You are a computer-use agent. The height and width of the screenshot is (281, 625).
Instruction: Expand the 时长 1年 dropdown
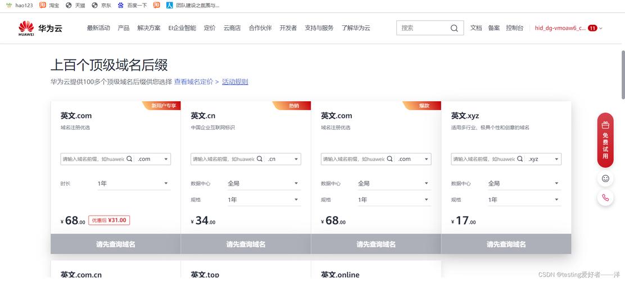tap(134, 183)
